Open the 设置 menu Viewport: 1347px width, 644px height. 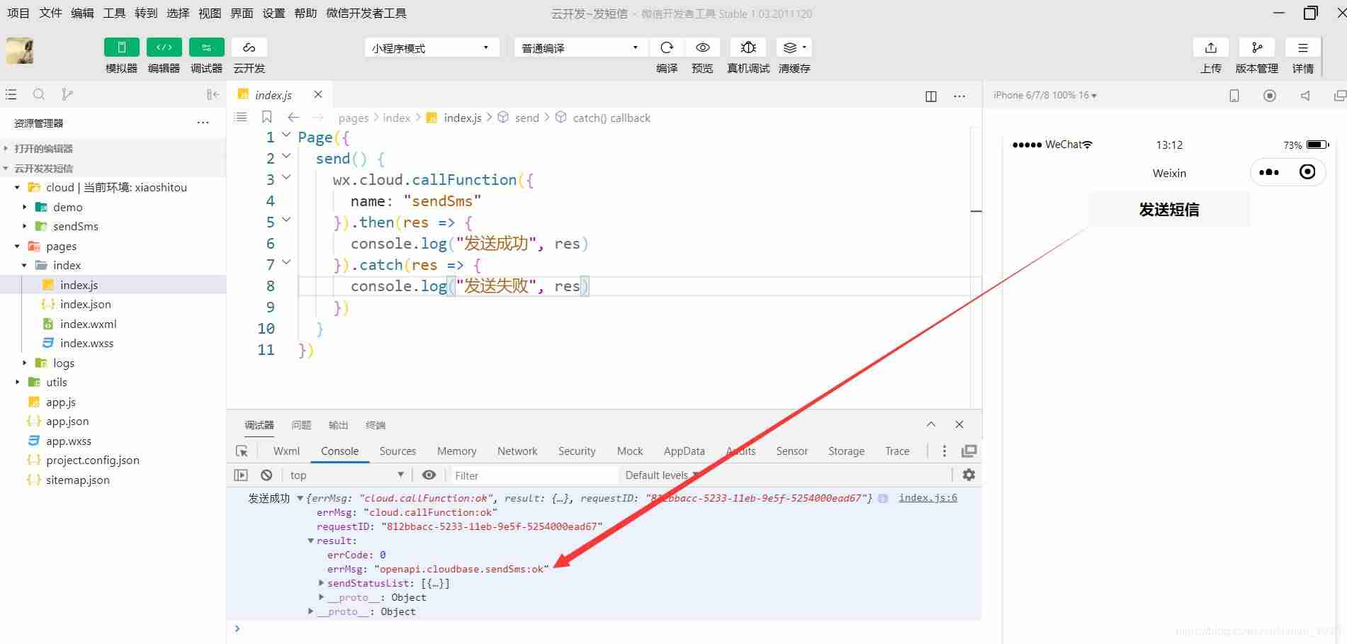274,13
